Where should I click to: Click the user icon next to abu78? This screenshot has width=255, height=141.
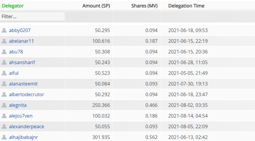click(4, 52)
